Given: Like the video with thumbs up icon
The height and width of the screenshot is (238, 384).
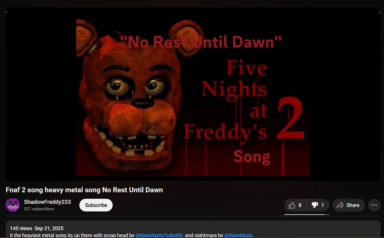Looking at the screenshot, I should pos(292,205).
